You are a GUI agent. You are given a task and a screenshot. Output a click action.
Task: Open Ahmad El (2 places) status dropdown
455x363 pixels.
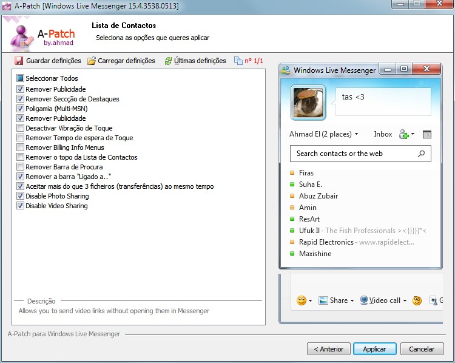[356, 134]
